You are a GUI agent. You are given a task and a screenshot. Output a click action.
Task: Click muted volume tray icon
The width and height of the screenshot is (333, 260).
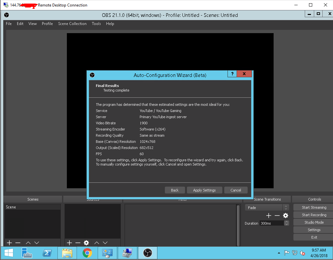pyautogui.click(x=302, y=253)
